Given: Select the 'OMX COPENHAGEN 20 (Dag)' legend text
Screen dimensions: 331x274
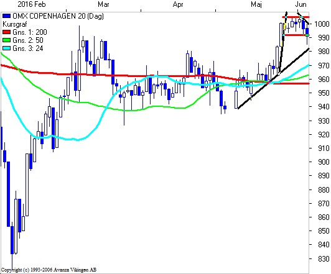Looking at the screenshot, I should click(x=58, y=16).
